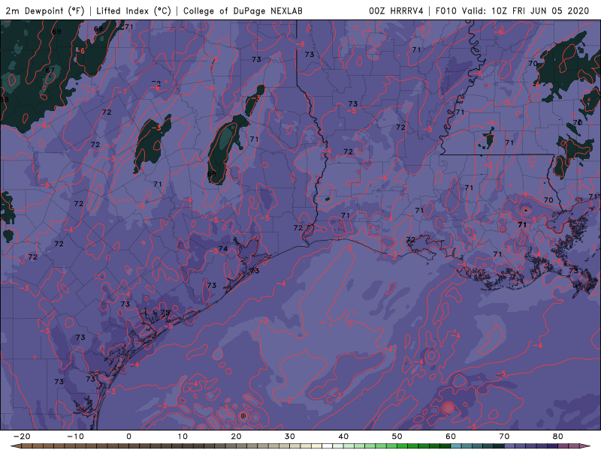The image size is (601, 450).
Task: Select the "0" label on color scale
Action: coord(128,436)
